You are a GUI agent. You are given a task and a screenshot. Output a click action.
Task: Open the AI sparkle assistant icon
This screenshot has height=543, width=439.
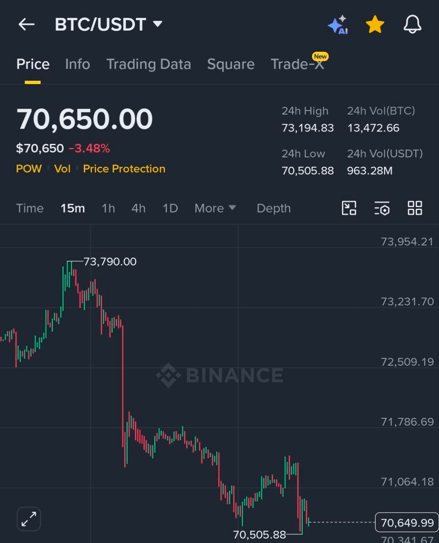click(338, 25)
